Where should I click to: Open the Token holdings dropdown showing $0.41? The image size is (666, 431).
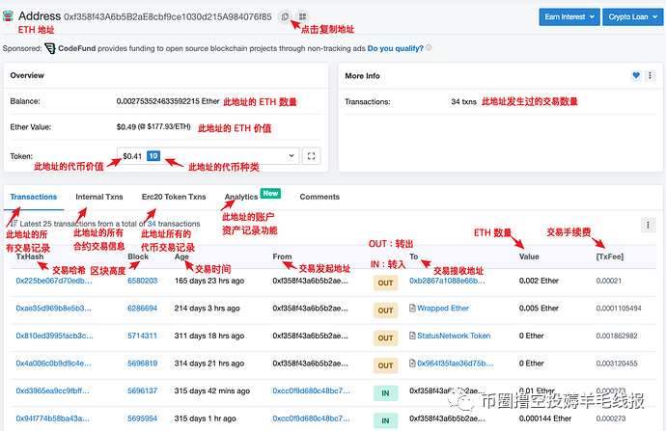pos(207,155)
